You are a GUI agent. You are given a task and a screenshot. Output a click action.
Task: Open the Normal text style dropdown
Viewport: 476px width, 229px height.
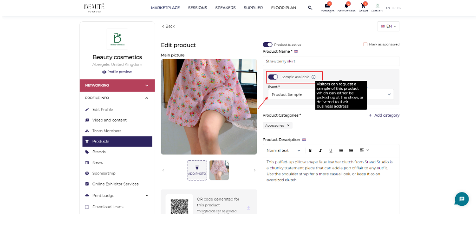[x=284, y=150]
